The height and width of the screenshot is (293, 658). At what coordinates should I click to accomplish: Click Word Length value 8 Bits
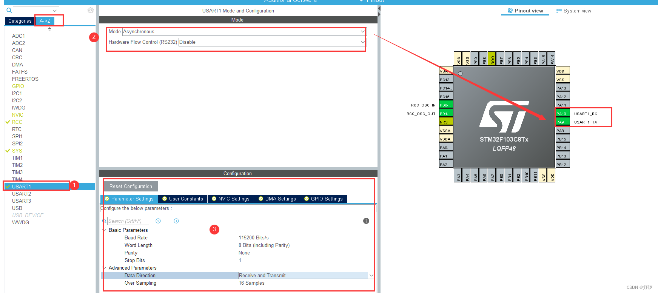tap(264, 245)
